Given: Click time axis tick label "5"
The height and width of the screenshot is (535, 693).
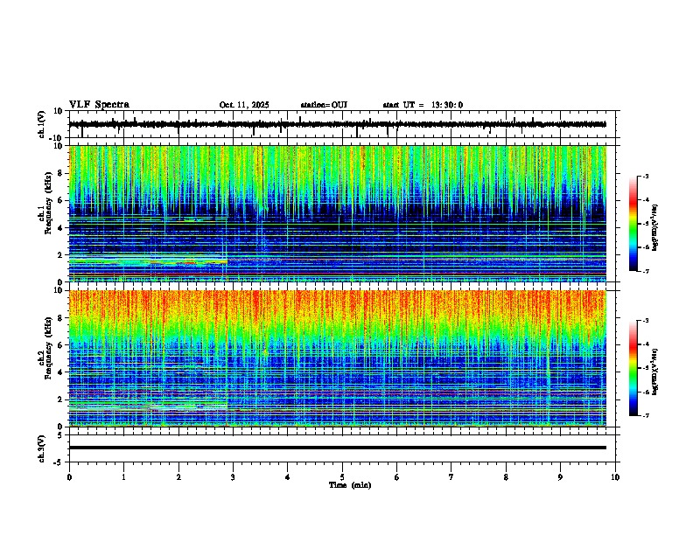Looking at the screenshot, I should click(x=342, y=477).
